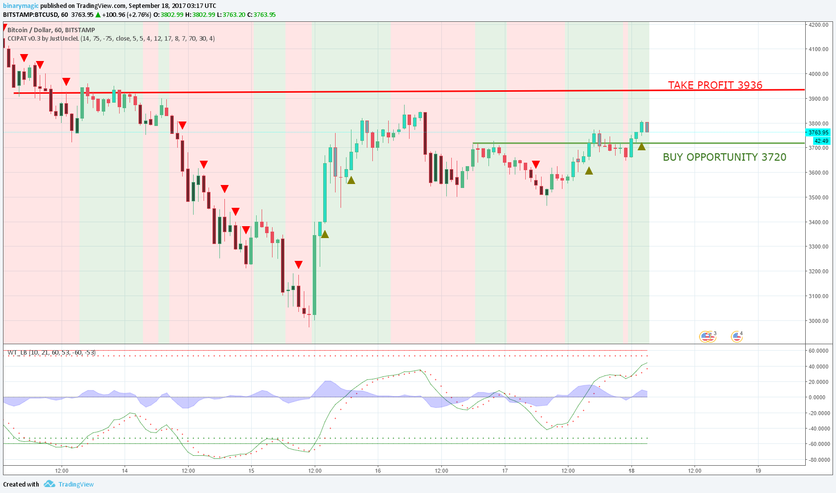Image resolution: width=836 pixels, height=493 pixels.
Task: Select the green buy-opportunity horizontal line
Action: click(638, 143)
